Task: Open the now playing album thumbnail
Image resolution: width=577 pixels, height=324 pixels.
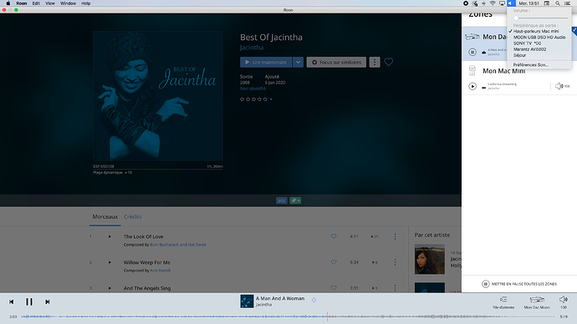Action: (247, 301)
